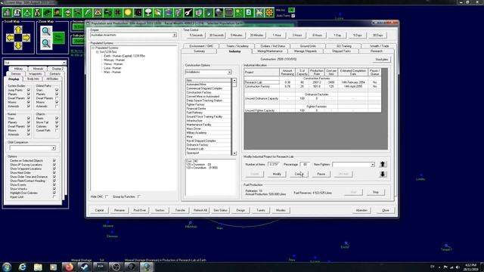484x272 pixels.
Task: Toggle the Jump Points checkbox under System Bodies
Action: [x=29, y=90]
